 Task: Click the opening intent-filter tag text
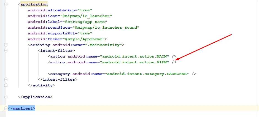[x=56, y=51]
